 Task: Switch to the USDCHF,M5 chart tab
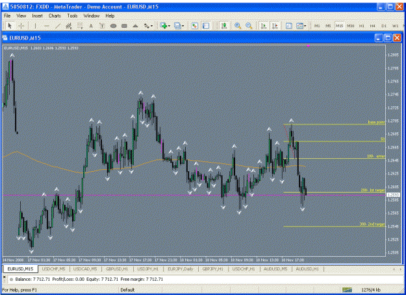[54, 269]
